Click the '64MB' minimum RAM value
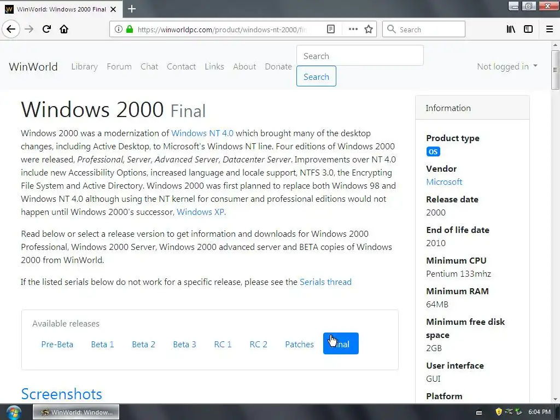This screenshot has width=560, height=420. (437, 304)
